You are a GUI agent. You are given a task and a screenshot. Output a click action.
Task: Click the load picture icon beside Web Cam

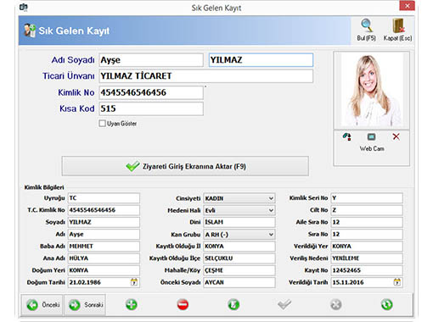click(347, 137)
